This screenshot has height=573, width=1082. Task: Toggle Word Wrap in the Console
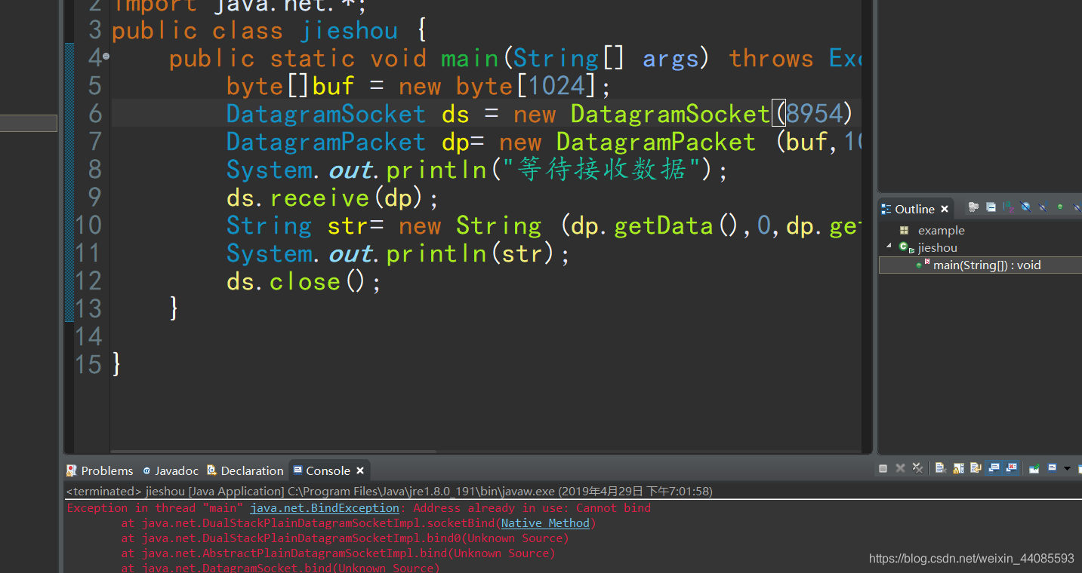(x=976, y=468)
